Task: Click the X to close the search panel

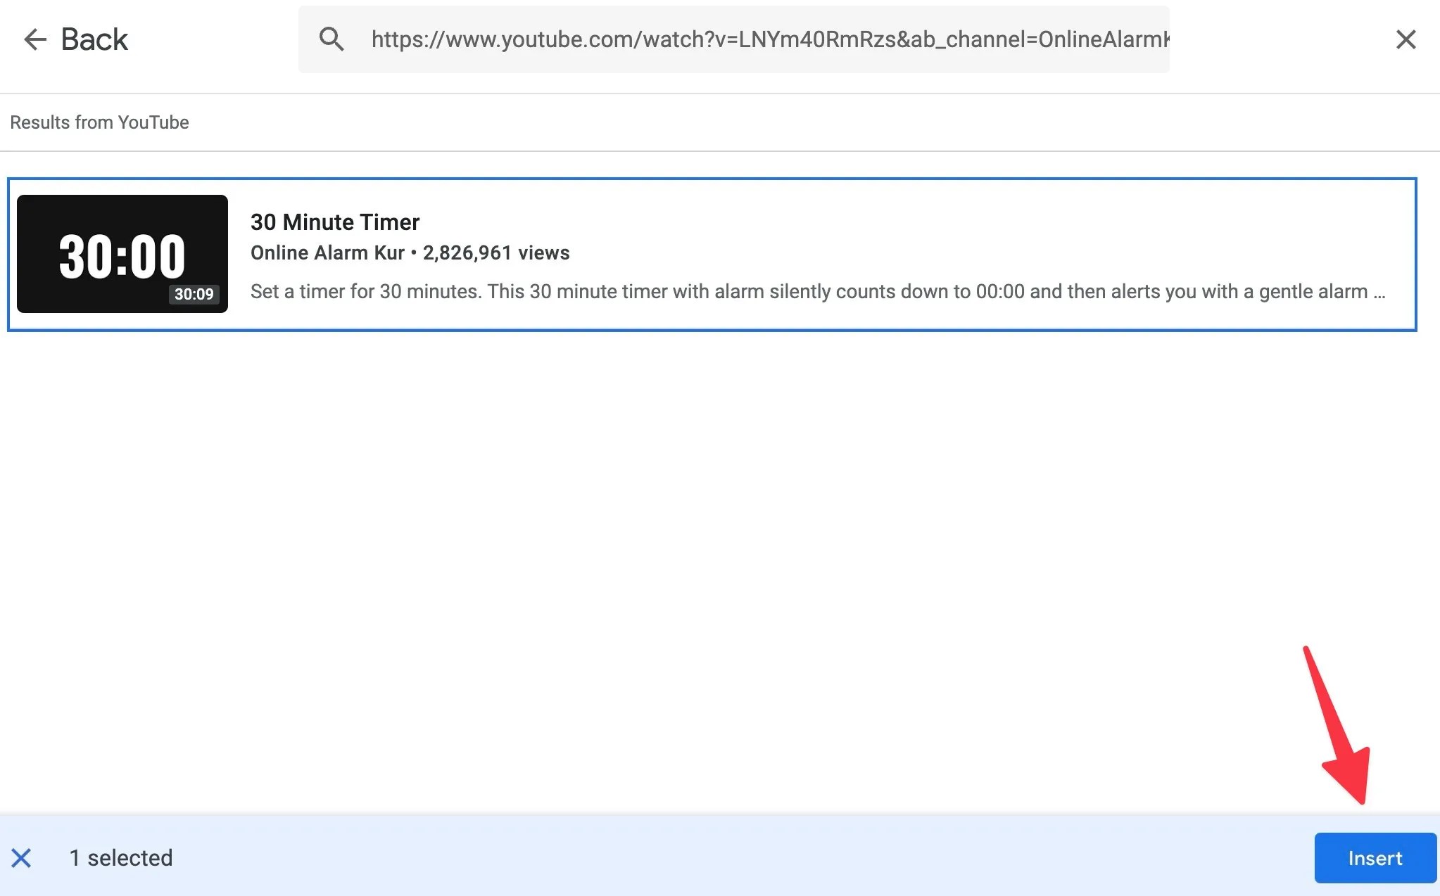Action: click(1405, 39)
